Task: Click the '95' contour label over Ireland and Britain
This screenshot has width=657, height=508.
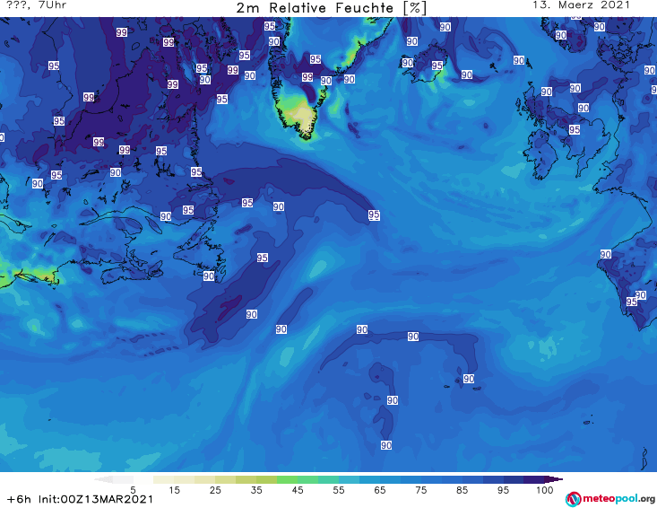Action: coord(575,129)
